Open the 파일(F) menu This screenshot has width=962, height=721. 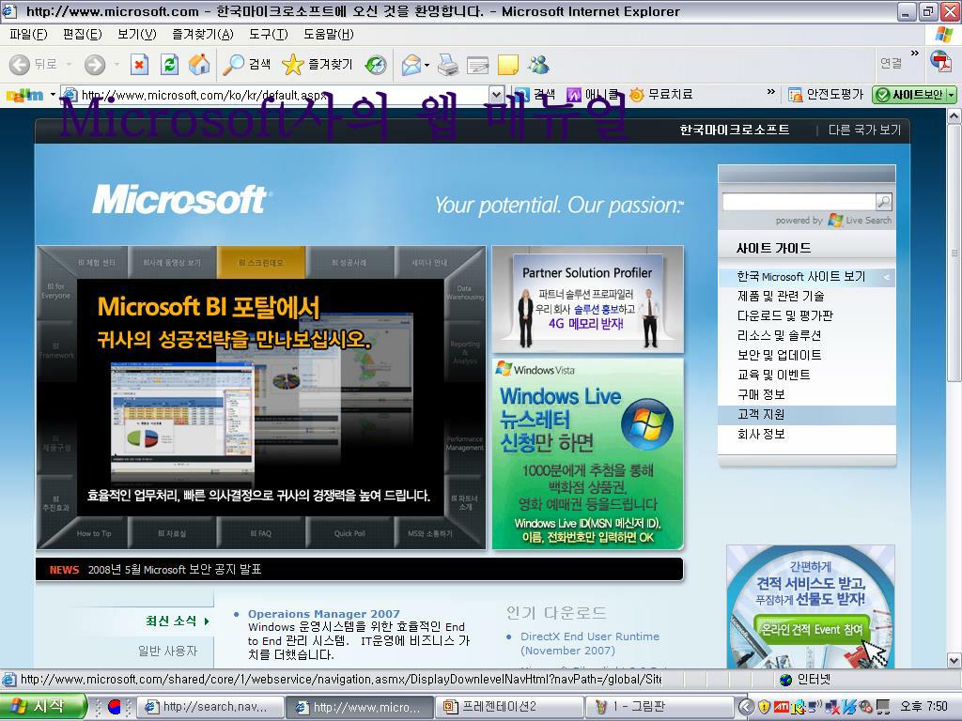tap(28, 35)
